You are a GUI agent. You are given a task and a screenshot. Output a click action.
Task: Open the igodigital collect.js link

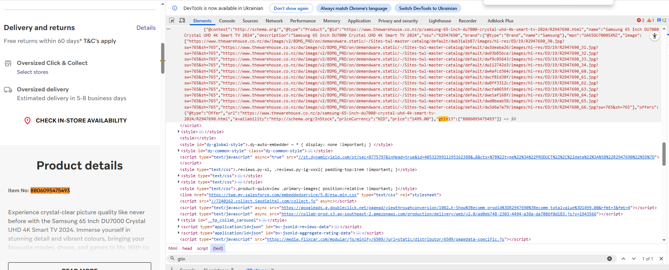(x=263, y=201)
